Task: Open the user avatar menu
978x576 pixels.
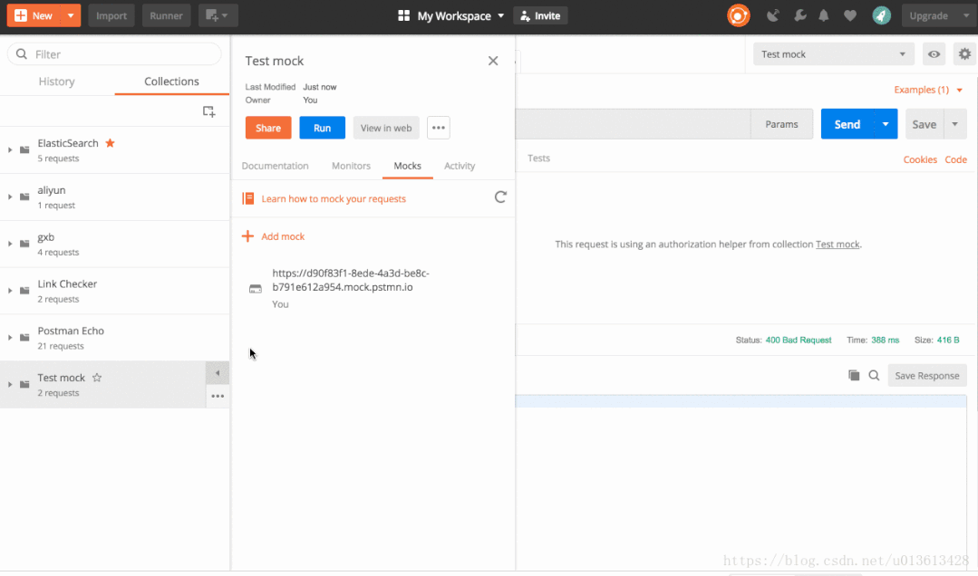Action: click(881, 15)
